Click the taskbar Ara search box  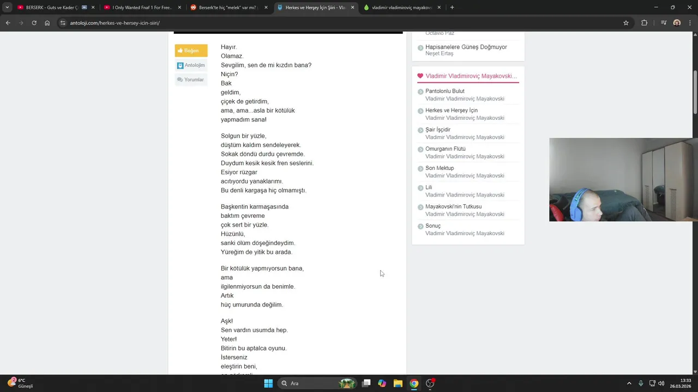317,383
